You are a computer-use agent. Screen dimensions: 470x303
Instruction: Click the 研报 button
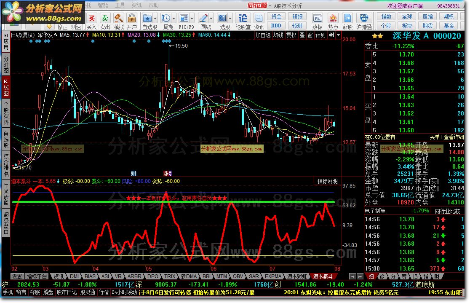(298, 16)
